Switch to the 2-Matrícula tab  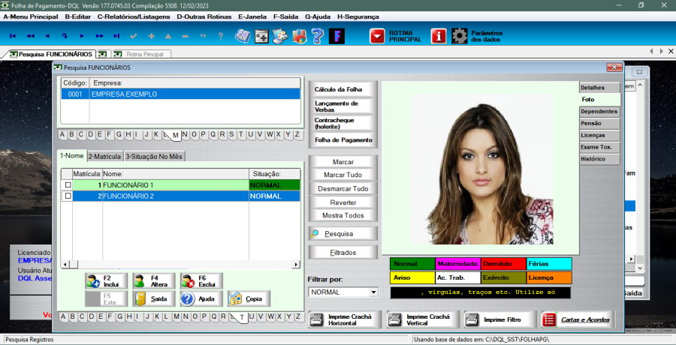(104, 157)
